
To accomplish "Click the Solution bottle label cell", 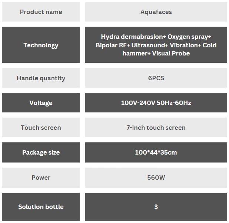I will (41, 207).
